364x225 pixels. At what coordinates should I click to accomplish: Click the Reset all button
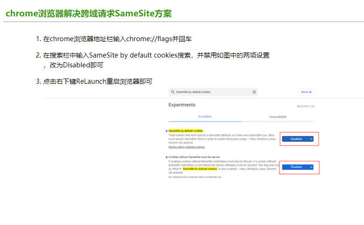(x=306, y=92)
